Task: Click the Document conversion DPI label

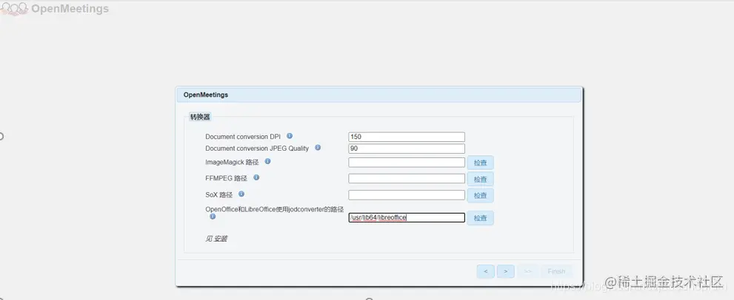Action: coord(243,137)
